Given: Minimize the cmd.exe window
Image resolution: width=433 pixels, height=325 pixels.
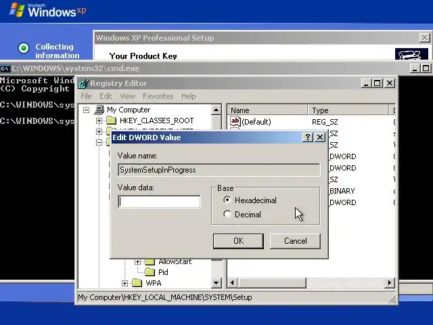Looking at the screenshot, I should coord(414,68).
